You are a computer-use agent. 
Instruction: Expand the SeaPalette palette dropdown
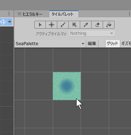pos(50,44)
